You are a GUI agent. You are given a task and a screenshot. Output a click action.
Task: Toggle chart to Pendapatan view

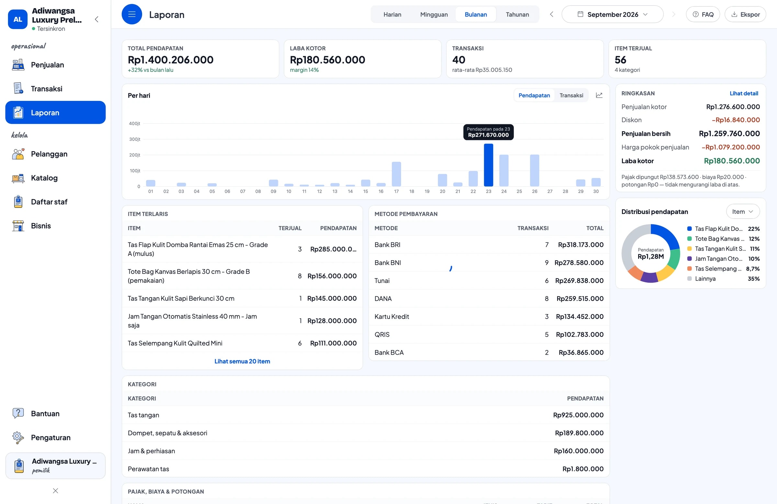pos(534,95)
